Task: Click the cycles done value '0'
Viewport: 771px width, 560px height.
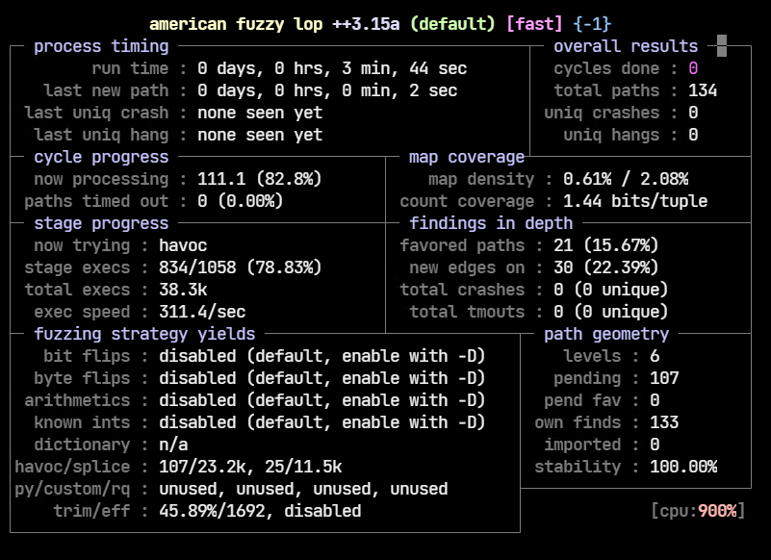Action: (693, 68)
